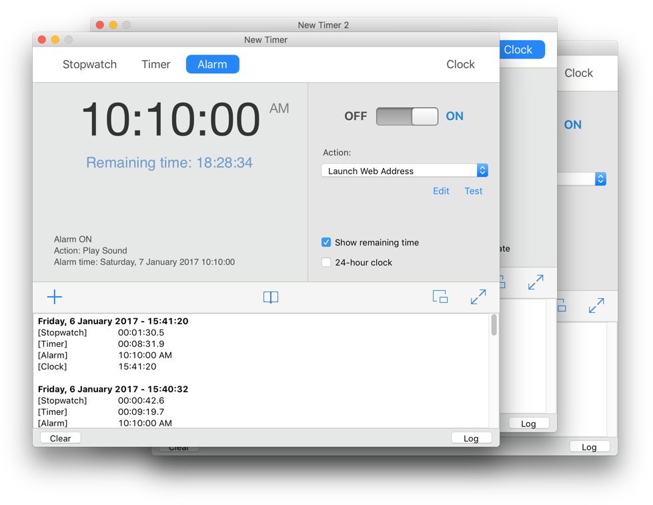Click the expand arrows icon in the rearmost window

(x=596, y=306)
